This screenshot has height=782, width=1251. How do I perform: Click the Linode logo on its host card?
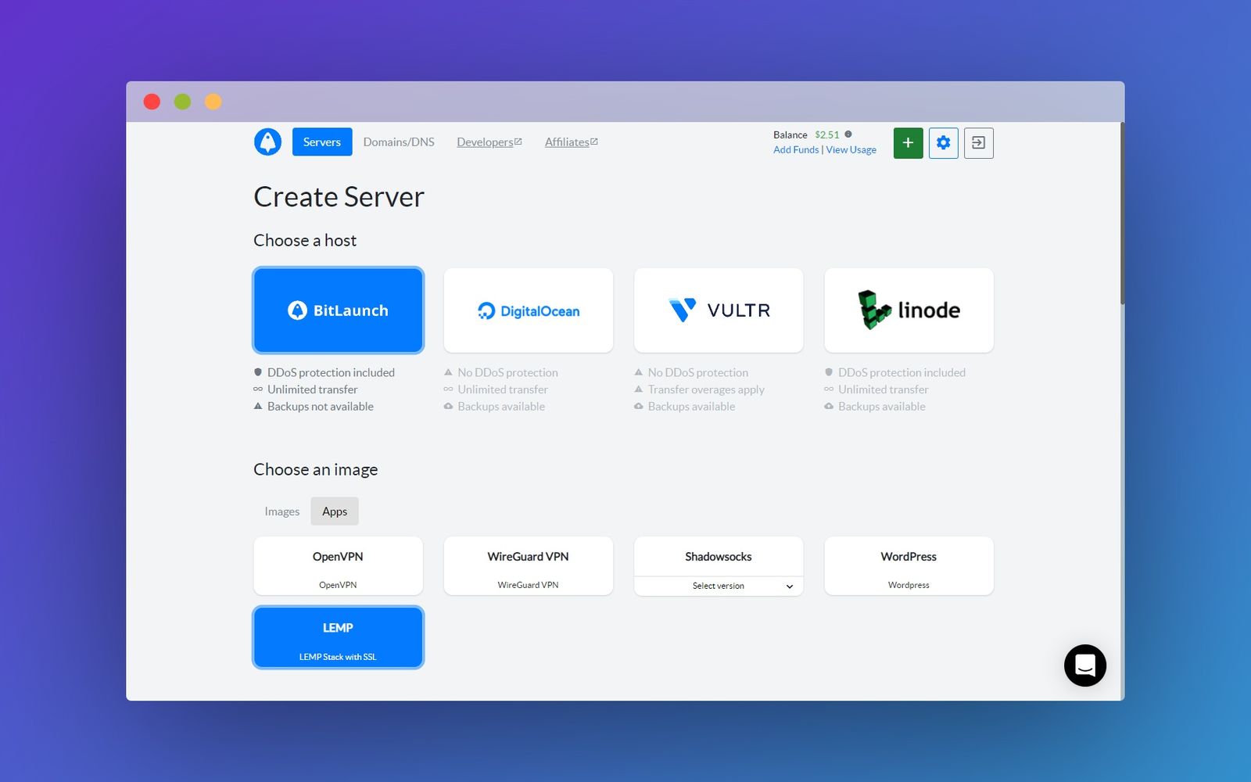[908, 310]
